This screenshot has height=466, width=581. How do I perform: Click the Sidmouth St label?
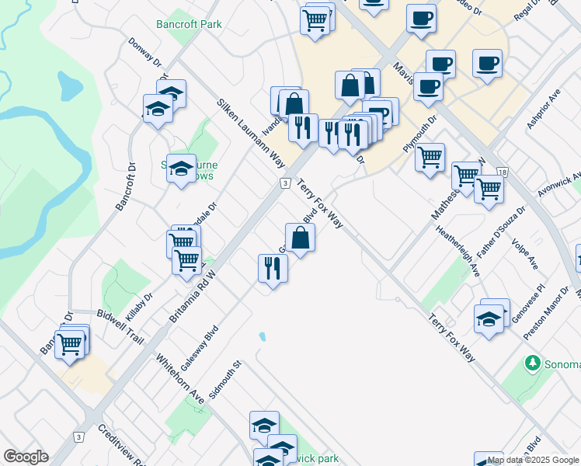coord(225,380)
